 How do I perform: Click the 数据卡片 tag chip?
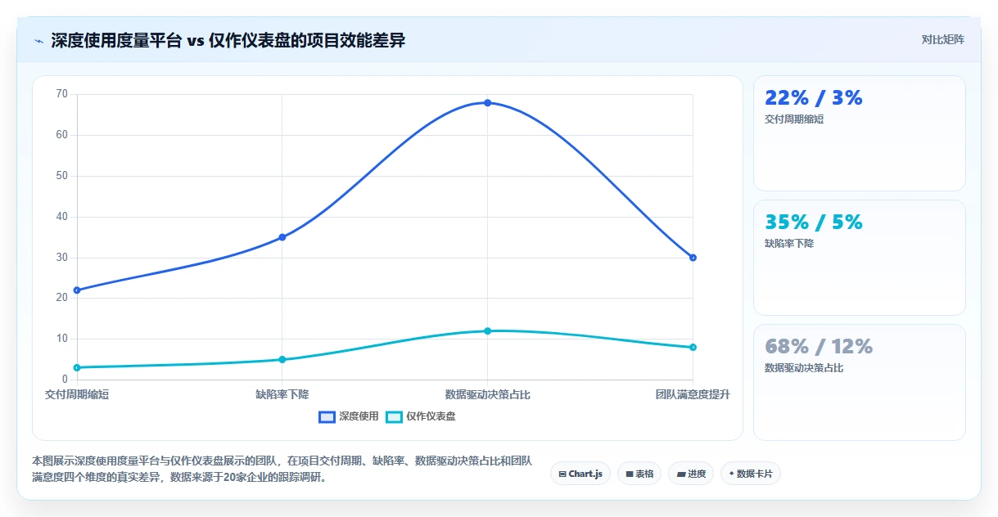pyautogui.click(x=751, y=474)
